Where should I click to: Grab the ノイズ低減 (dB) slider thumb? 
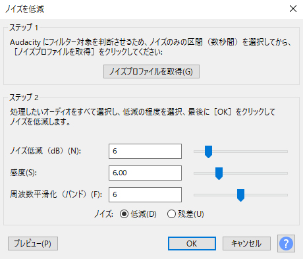[208, 152]
